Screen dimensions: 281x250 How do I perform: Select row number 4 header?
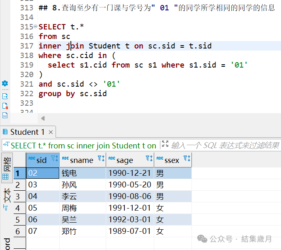[20, 208]
